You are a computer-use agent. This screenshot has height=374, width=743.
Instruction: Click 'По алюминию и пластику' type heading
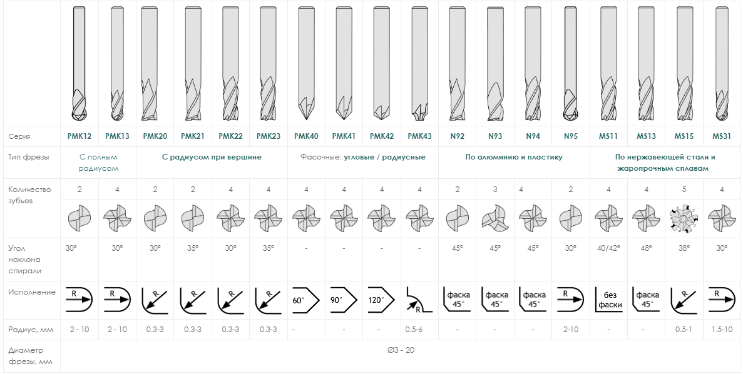tap(514, 157)
